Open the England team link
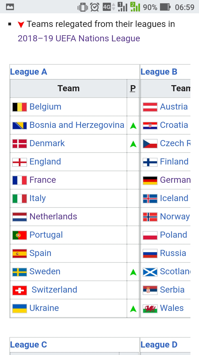Screen dimensions: 199x355 (x=45, y=162)
